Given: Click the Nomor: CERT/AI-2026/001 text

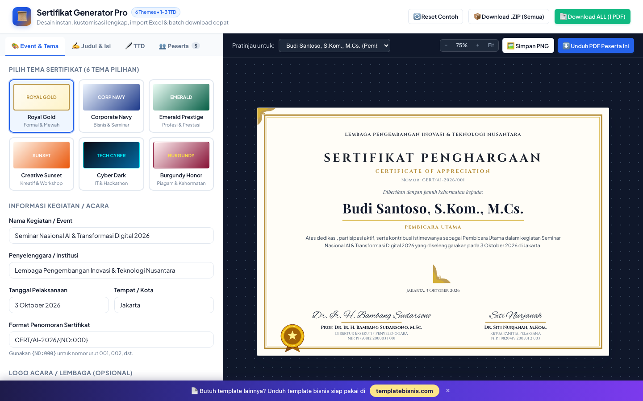Looking at the screenshot, I should 433,180.
